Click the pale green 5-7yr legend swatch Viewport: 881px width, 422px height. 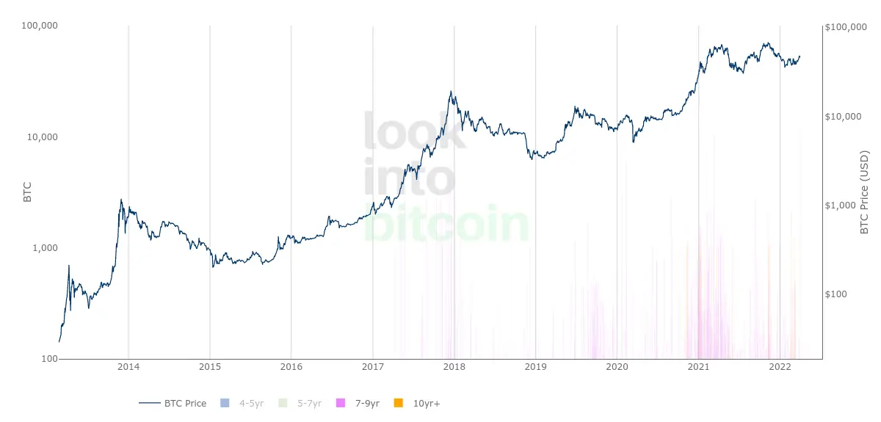click(x=283, y=403)
